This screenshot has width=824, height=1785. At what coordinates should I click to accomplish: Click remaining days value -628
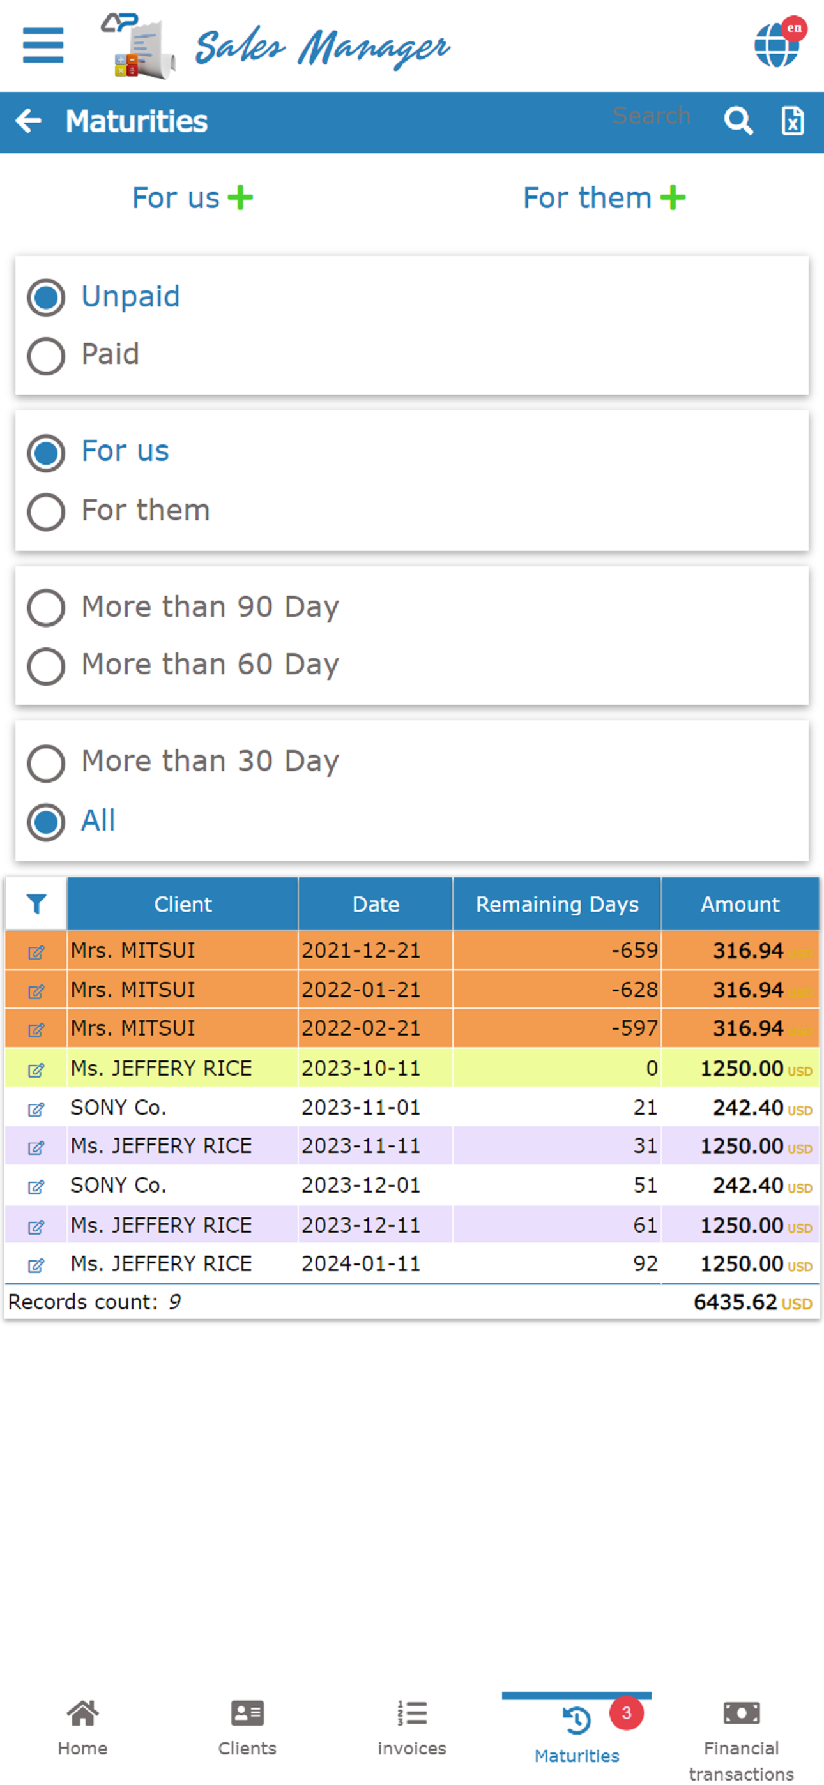634,990
